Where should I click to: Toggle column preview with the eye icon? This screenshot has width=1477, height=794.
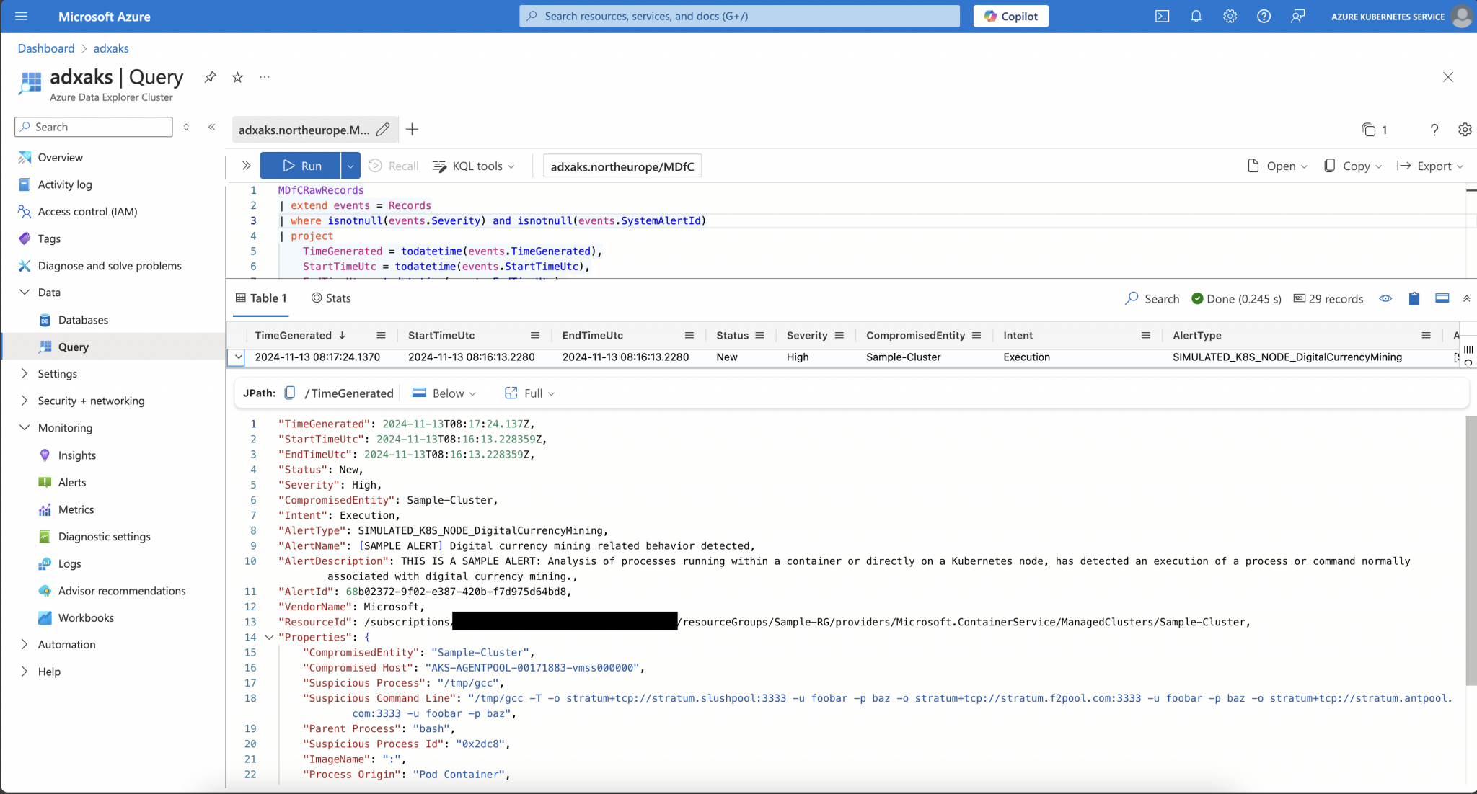[x=1385, y=298]
